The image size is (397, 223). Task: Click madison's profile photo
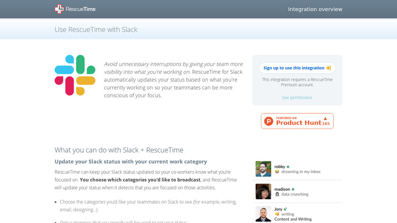pyautogui.click(x=263, y=191)
